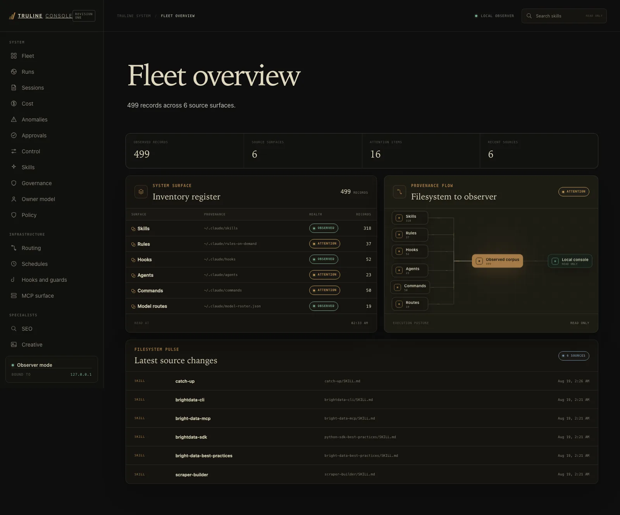This screenshot has height=515, width=620.
Task: Click the Skills sparkle icon
Action: tap(14, 167)
